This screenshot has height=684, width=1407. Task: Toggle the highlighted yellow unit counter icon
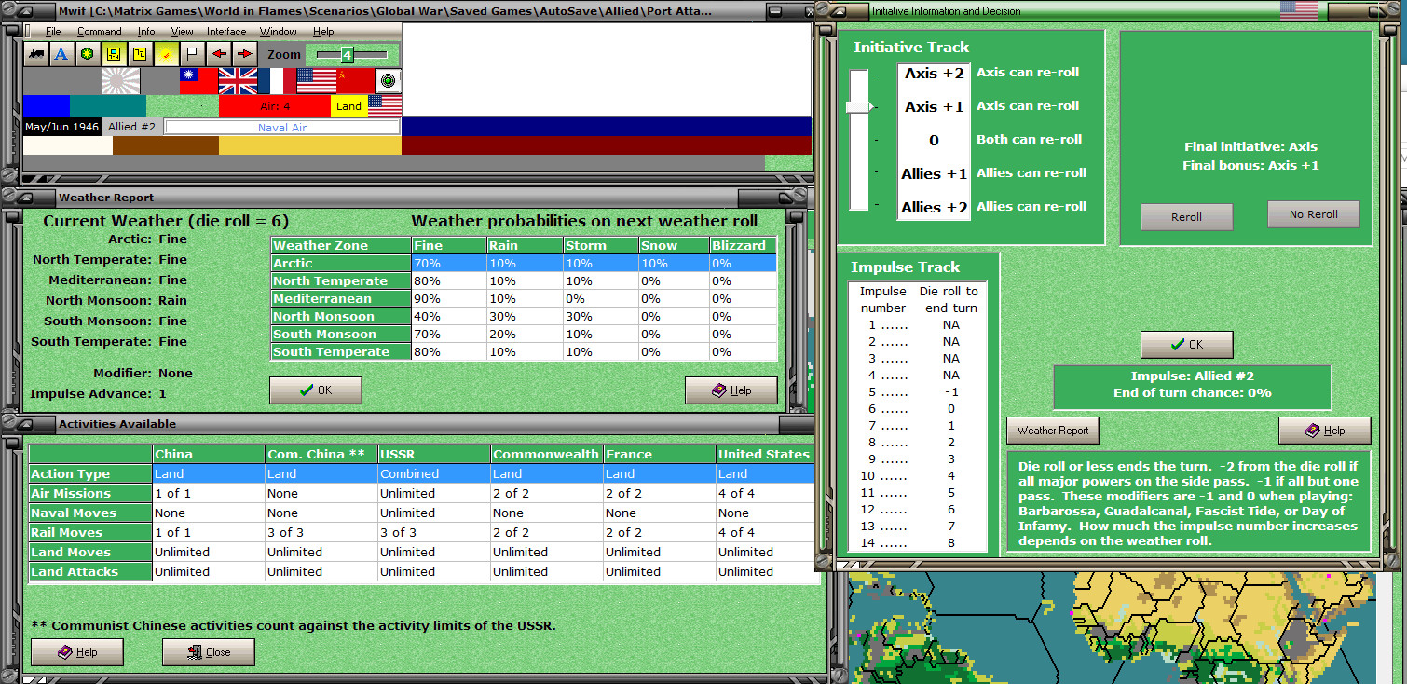(114, 54)
